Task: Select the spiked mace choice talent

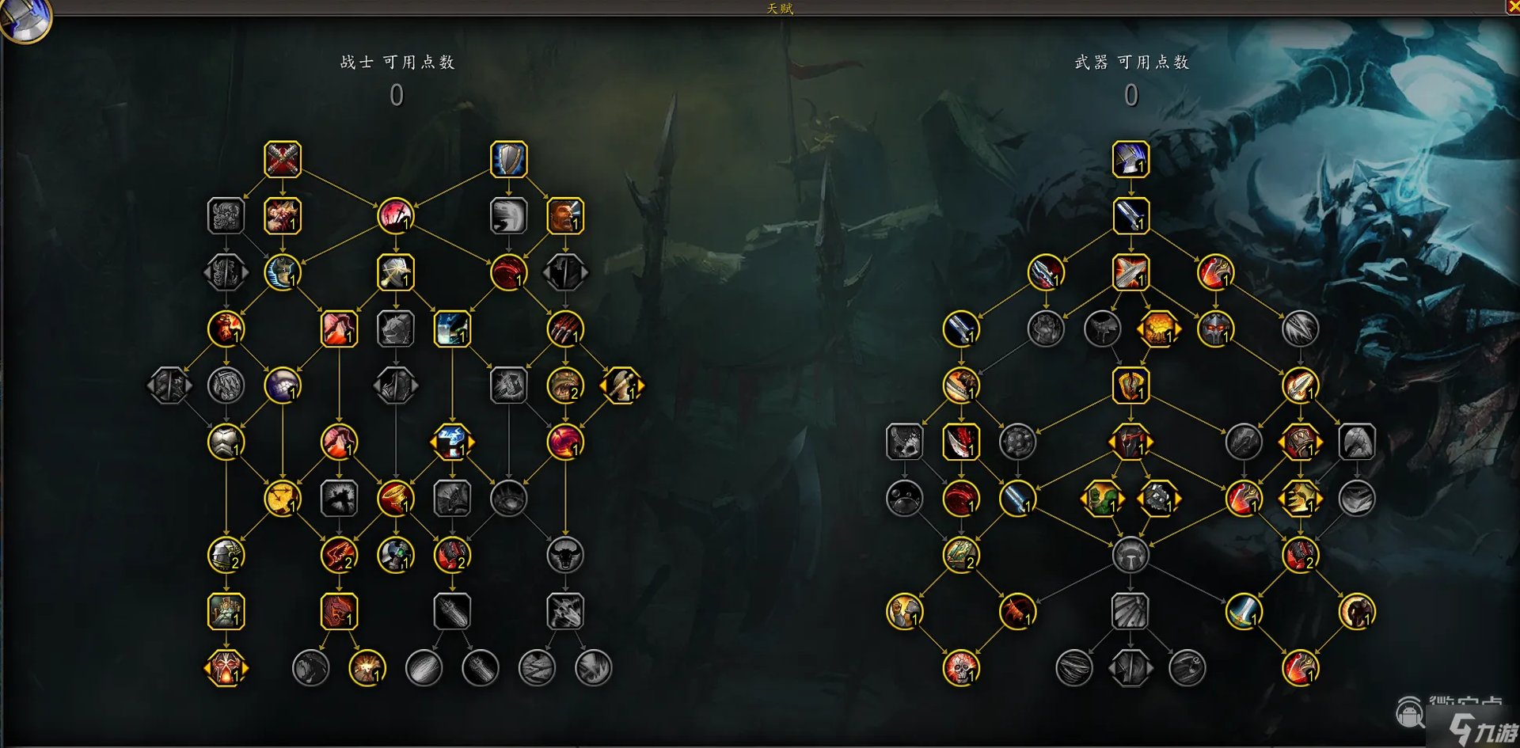Action: [1159, 498]
